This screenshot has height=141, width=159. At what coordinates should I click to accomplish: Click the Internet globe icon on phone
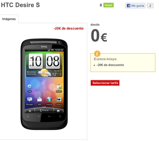(49, 101)
